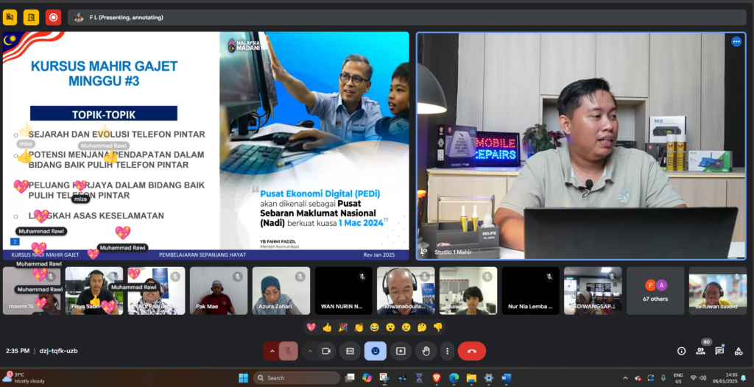Open the Snipping Tool taskbar icon
Viewport: 754px width, 387px height.
point(384,378)
